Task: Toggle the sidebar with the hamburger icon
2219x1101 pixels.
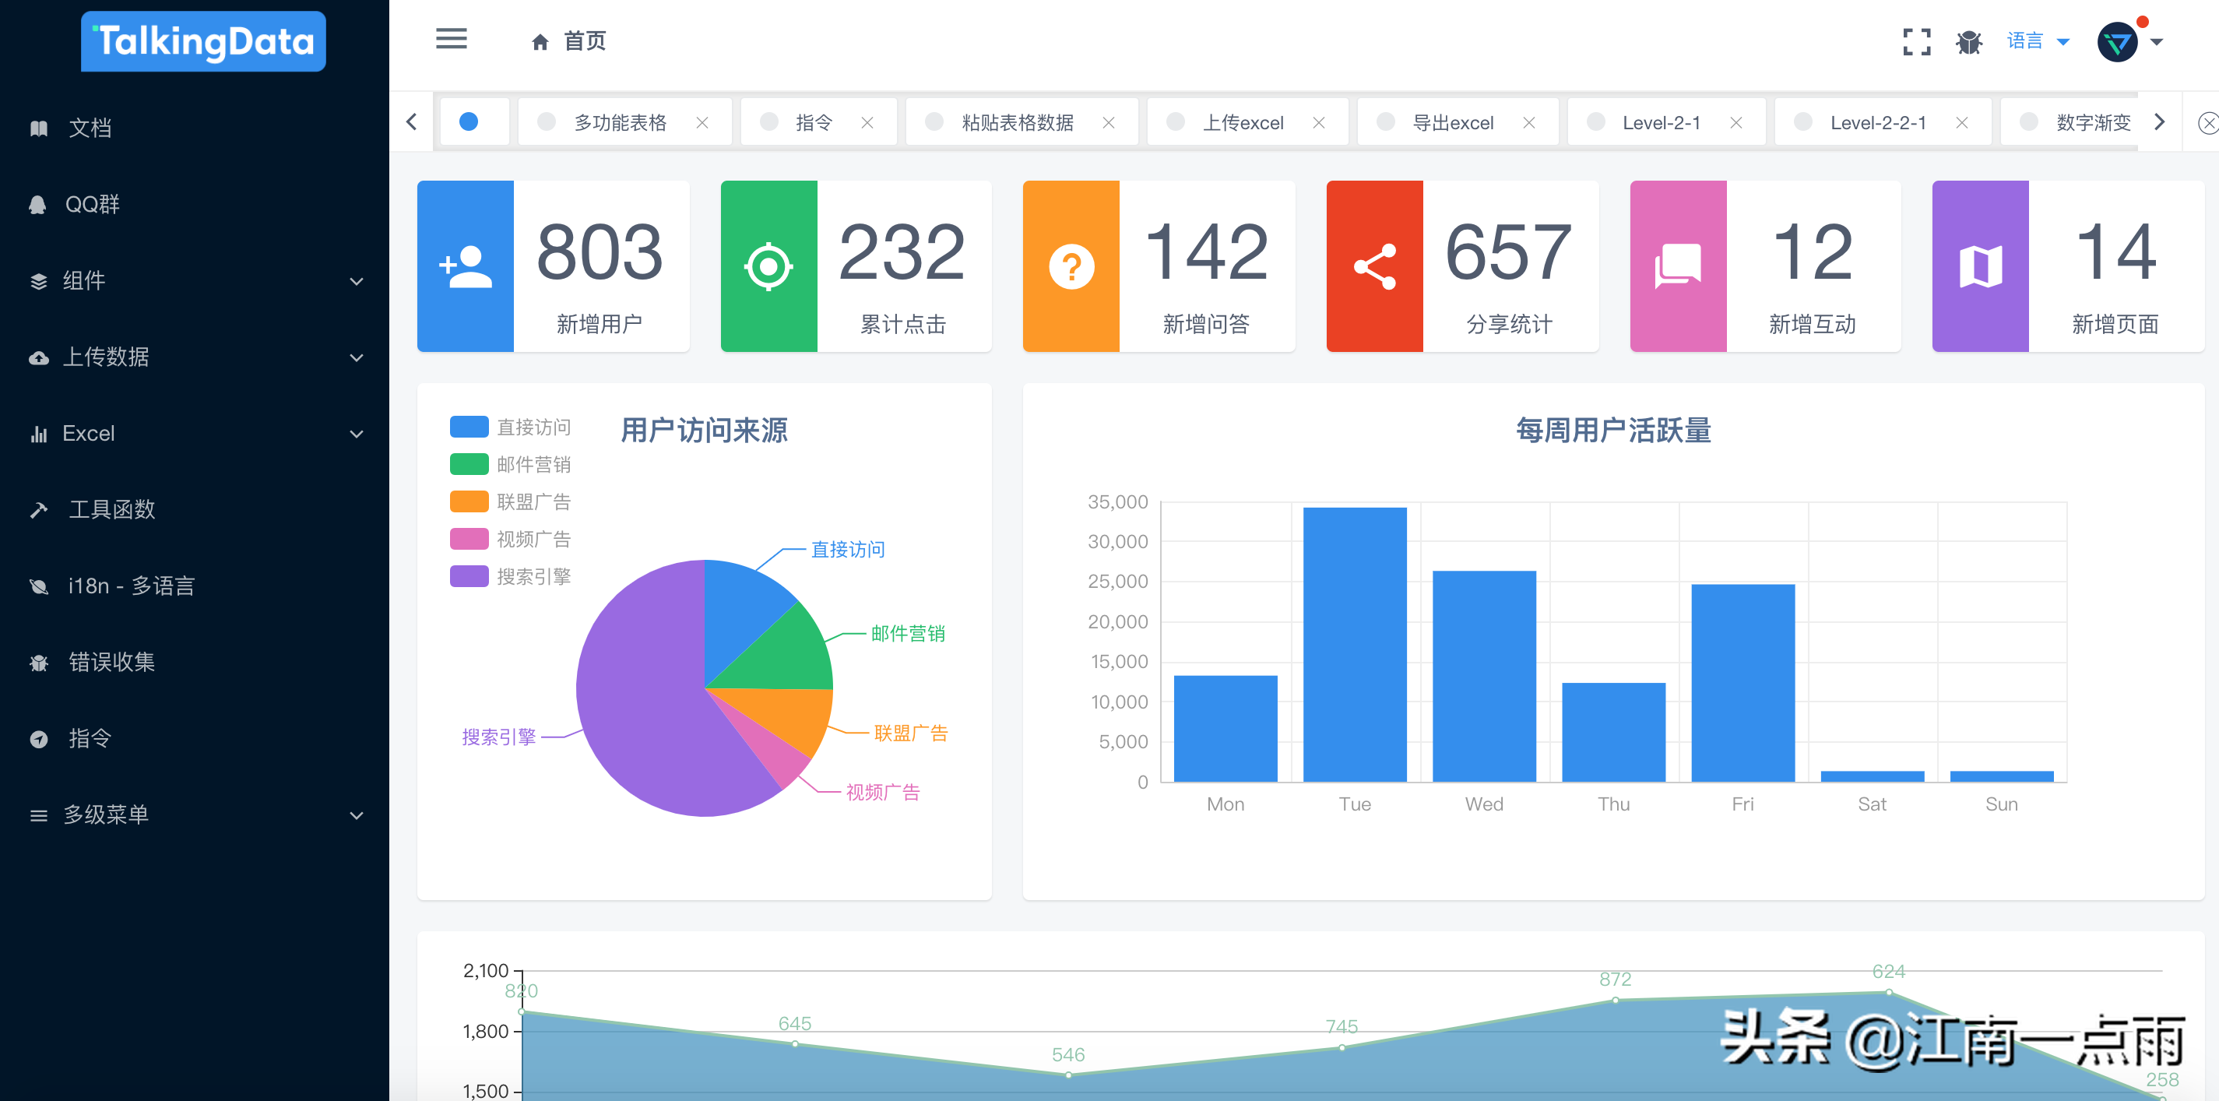Action: pos(452,40)
